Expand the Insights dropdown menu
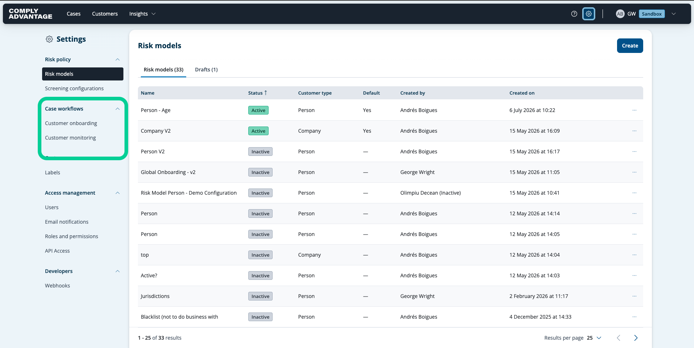Screen dimensions: 694x348 click(142, 14)
